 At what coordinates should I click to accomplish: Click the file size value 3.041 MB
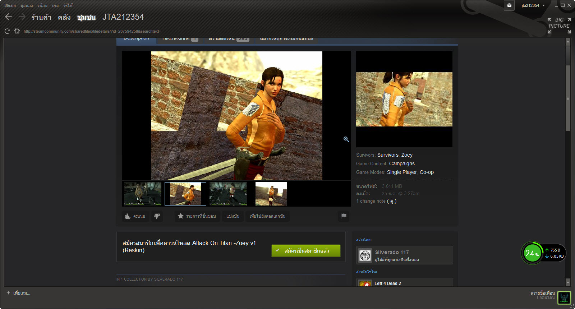[x=392, y=186]
